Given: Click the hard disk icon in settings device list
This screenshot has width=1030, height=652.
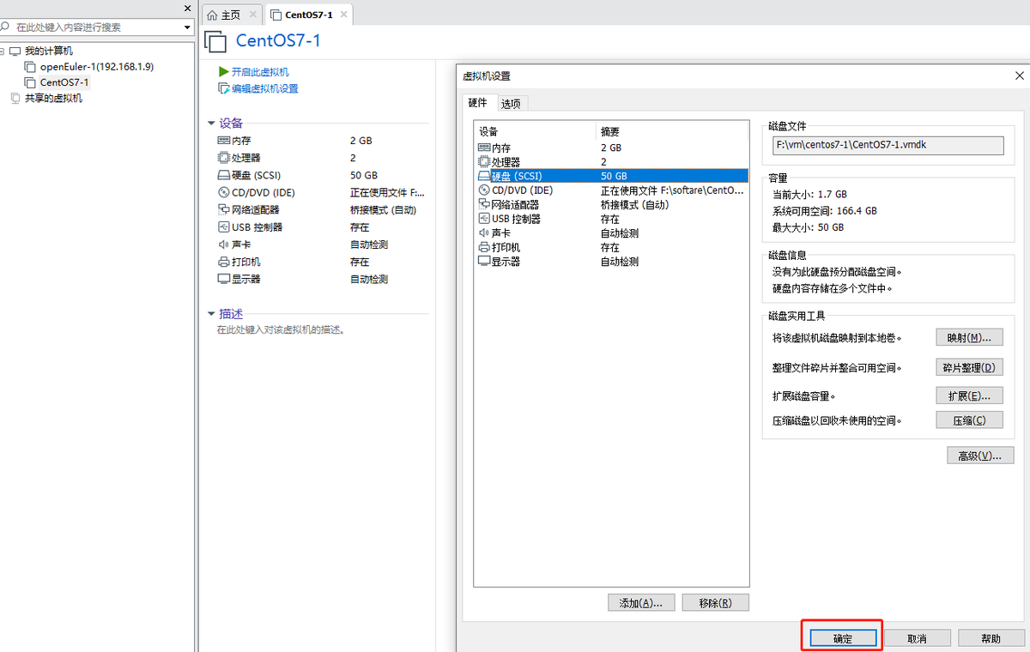Looking at the screenshot, I should (484, 176).
